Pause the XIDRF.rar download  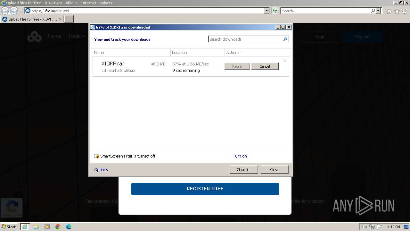tap(237, 66)
